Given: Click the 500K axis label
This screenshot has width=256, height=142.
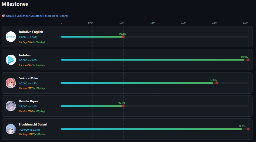Looking at the screenshot, I should (91, 23).
